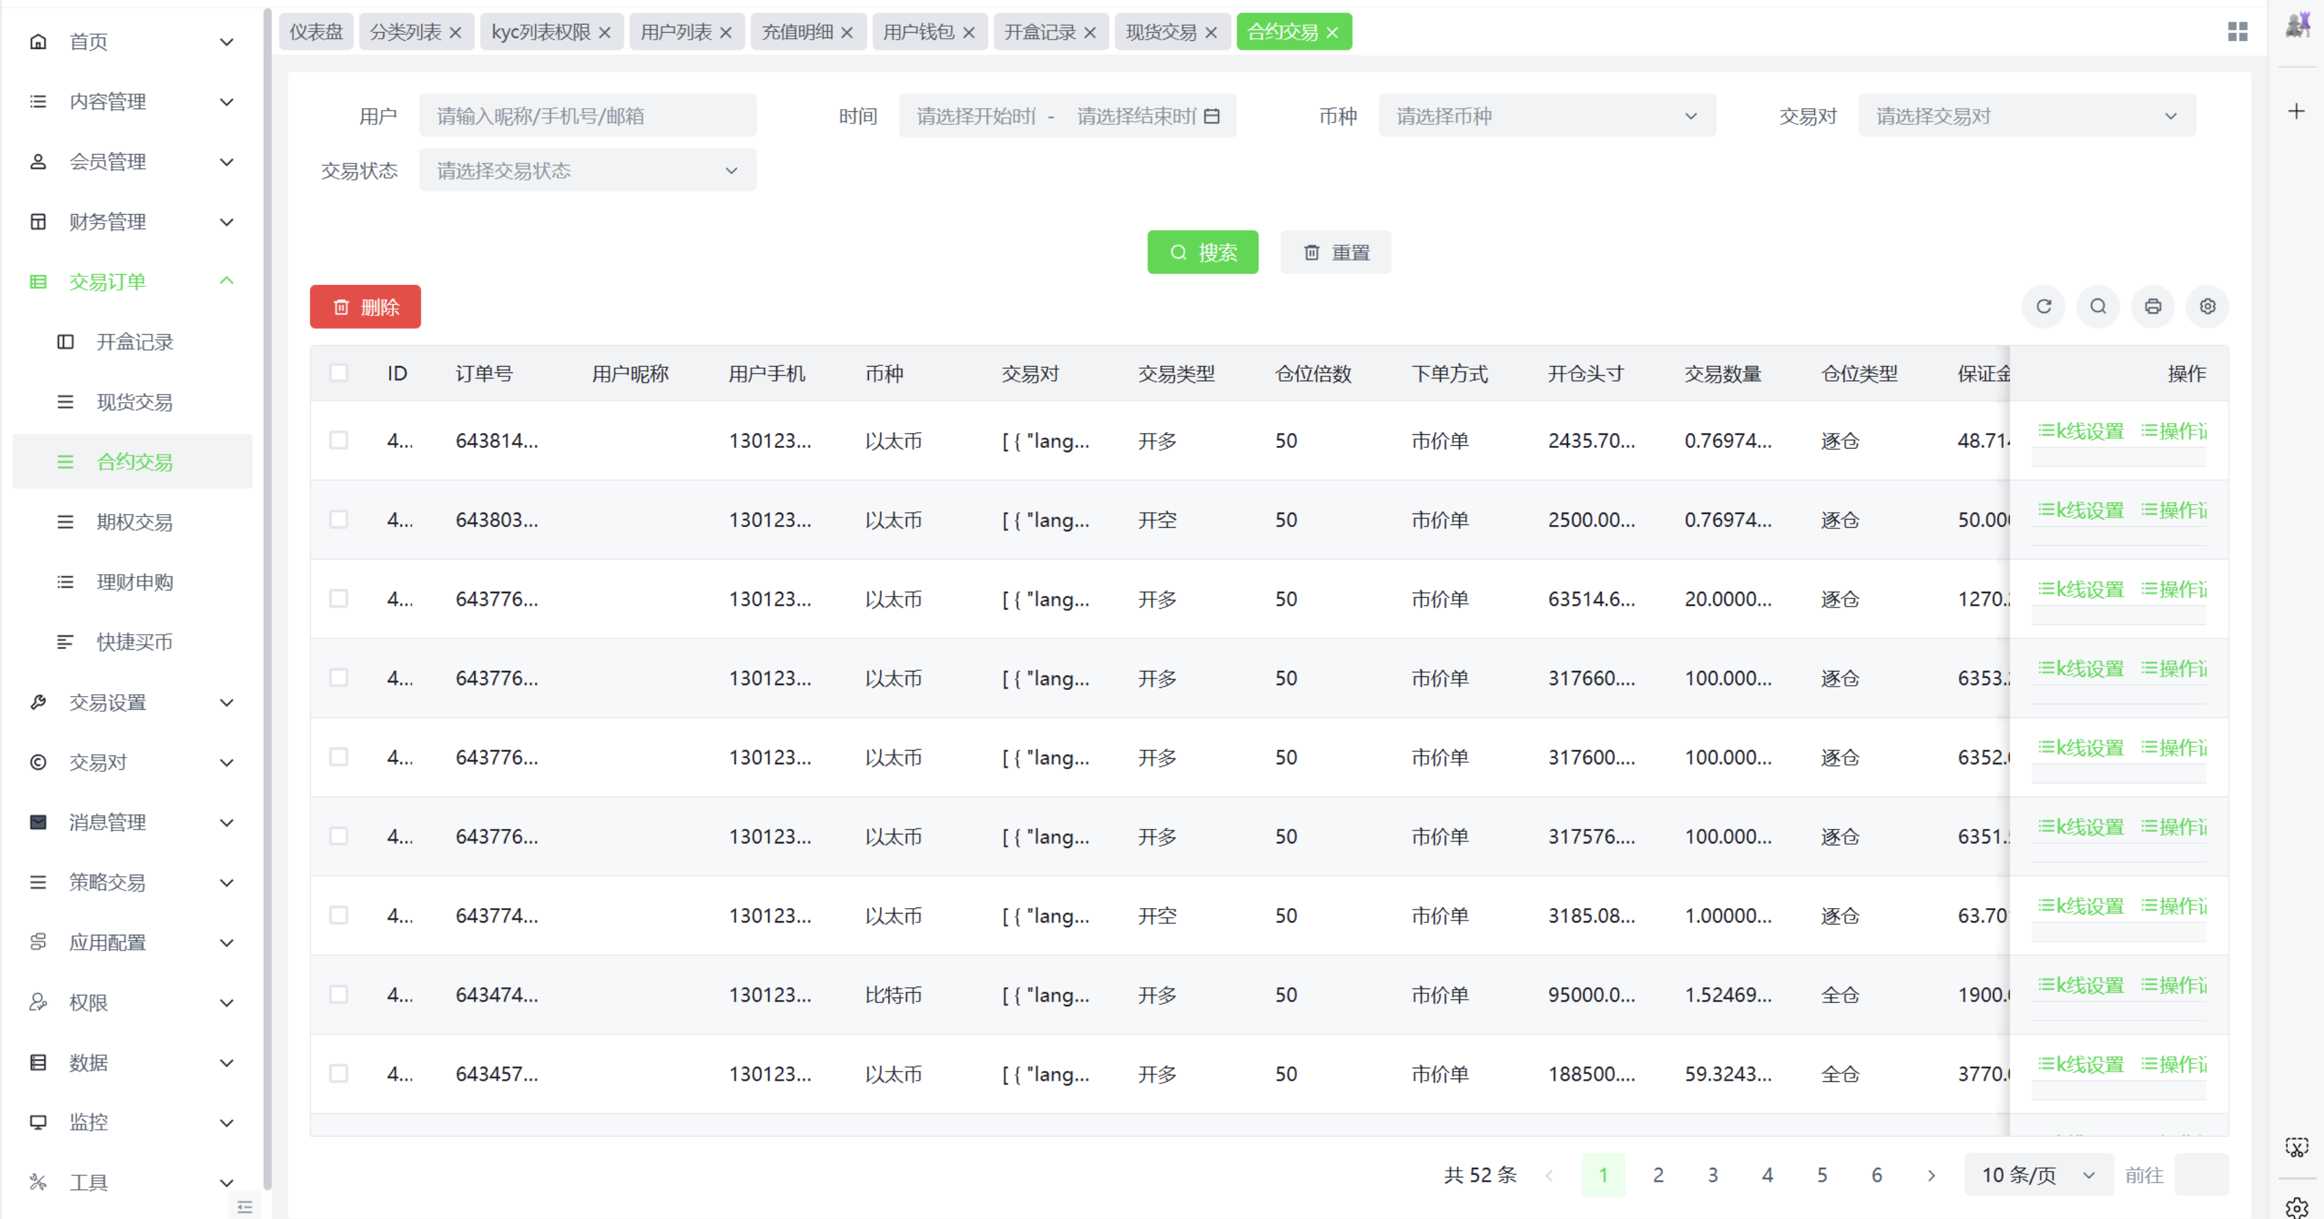Click the green 搜索 search button

(x=1203, y=252)
